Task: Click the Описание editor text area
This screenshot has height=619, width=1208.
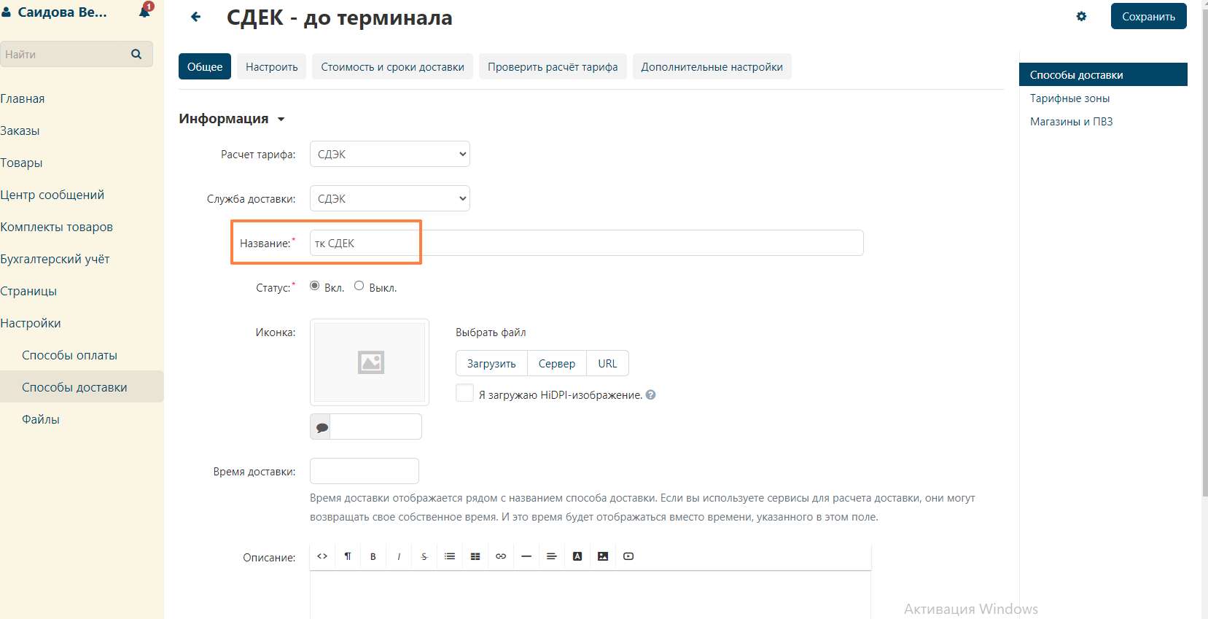Action: point(591,595)
